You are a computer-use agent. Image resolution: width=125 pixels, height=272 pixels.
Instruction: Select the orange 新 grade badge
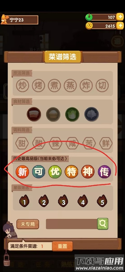click(x=22, y=172)
